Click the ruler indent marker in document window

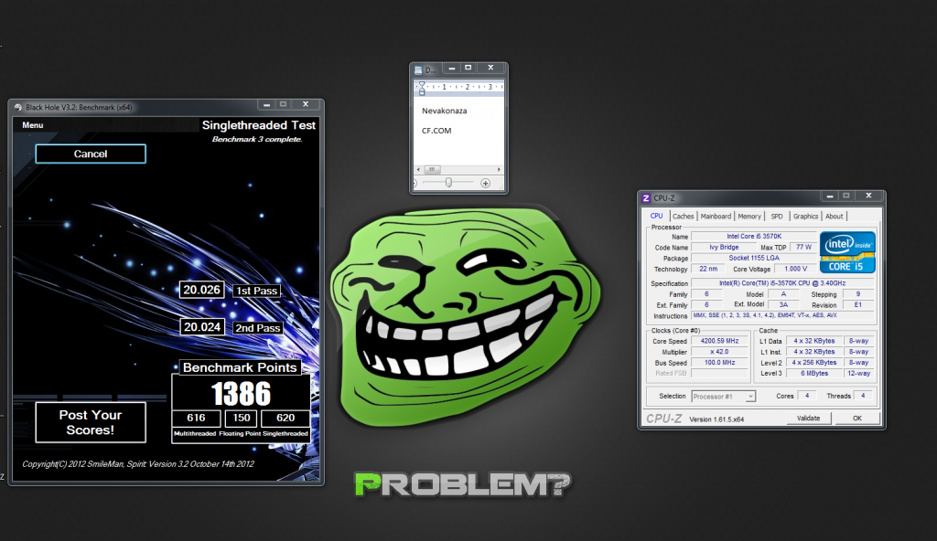click(x=422, y=89)
